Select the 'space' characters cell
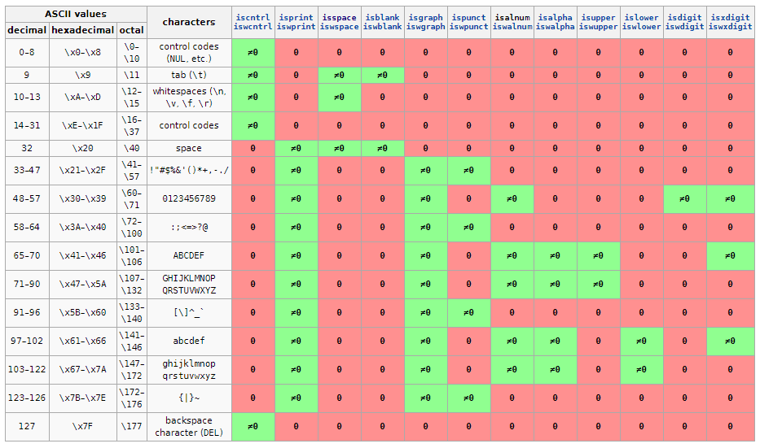The width and height of the screenshot is (760, 448). tap(189, 149)
